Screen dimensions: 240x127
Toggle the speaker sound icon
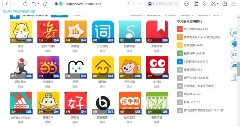pyautogui.click(x=205, y=4)
